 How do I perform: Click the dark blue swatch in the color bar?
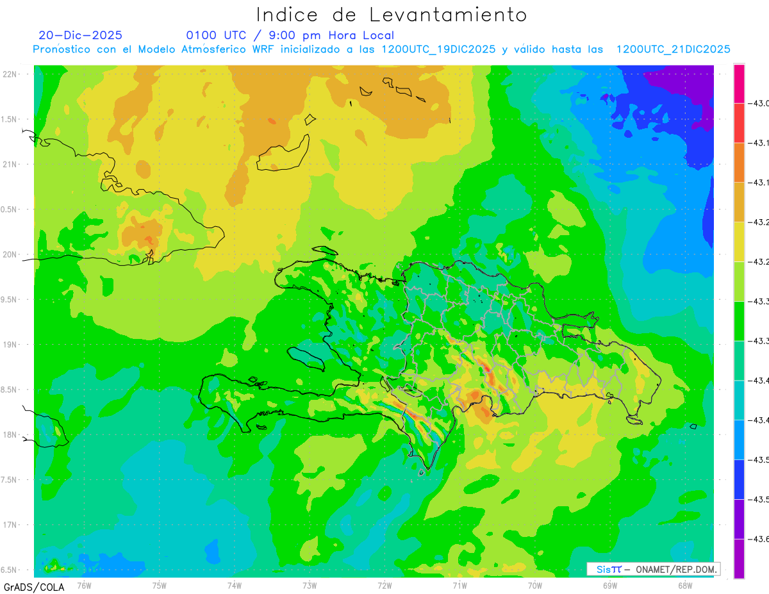739,479
